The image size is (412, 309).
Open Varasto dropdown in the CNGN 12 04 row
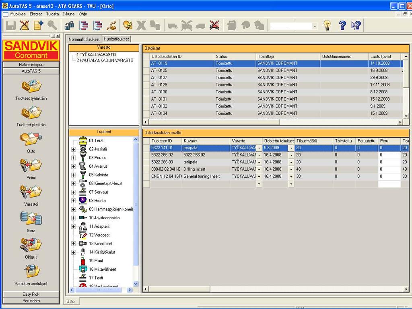click(x=259, y=177)
